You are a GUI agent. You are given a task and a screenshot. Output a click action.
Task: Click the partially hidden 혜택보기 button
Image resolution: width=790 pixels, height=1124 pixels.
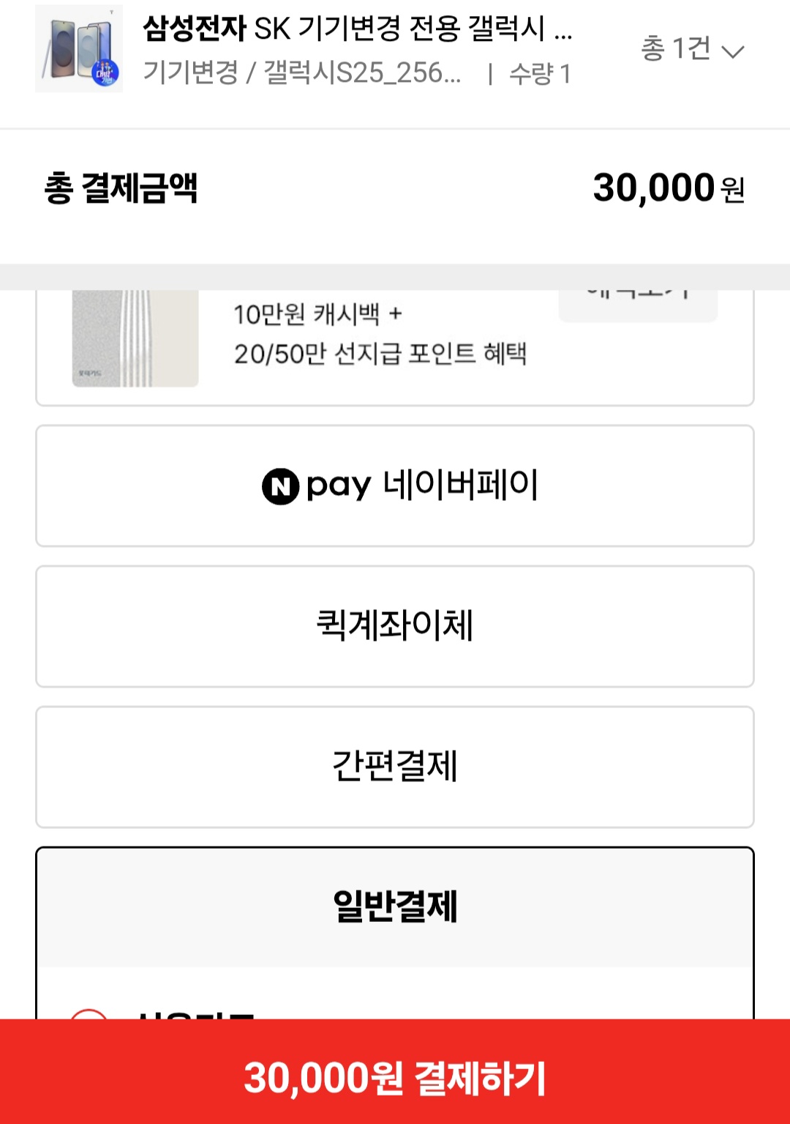638,302
